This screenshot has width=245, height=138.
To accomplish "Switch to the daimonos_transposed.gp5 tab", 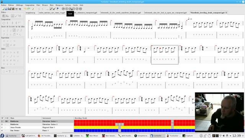I will coord(86,13).
